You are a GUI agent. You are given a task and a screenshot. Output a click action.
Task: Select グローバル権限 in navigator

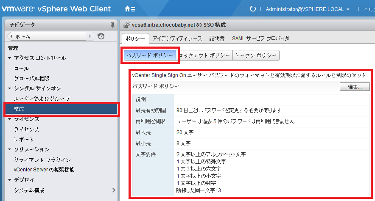[31, 78]
